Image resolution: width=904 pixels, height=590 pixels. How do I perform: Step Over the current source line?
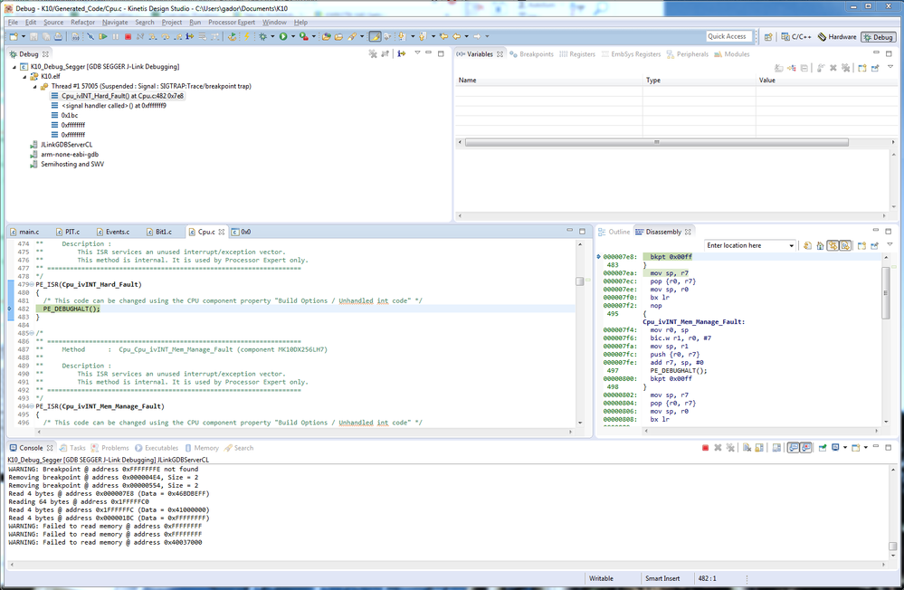(x=165, y=36)
